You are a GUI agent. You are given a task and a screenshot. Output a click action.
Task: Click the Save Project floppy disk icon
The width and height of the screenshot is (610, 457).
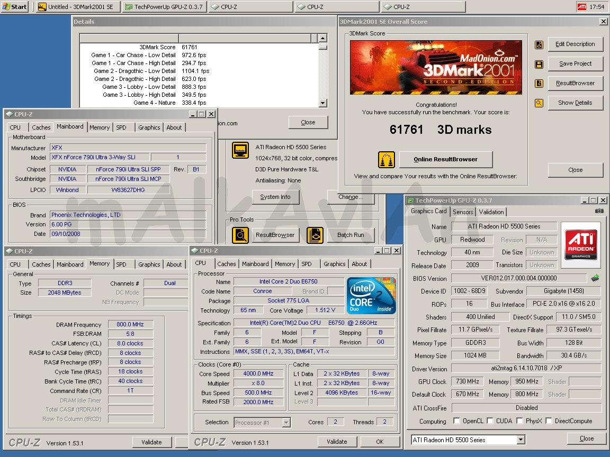coord(539,64)
